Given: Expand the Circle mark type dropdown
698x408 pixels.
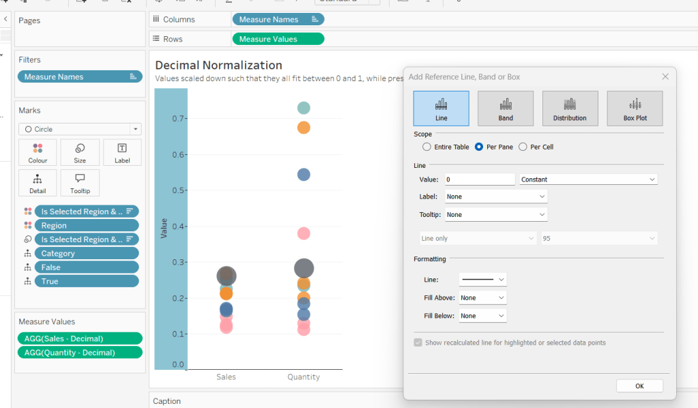Looking at the screenshot, I should point(80,129).
